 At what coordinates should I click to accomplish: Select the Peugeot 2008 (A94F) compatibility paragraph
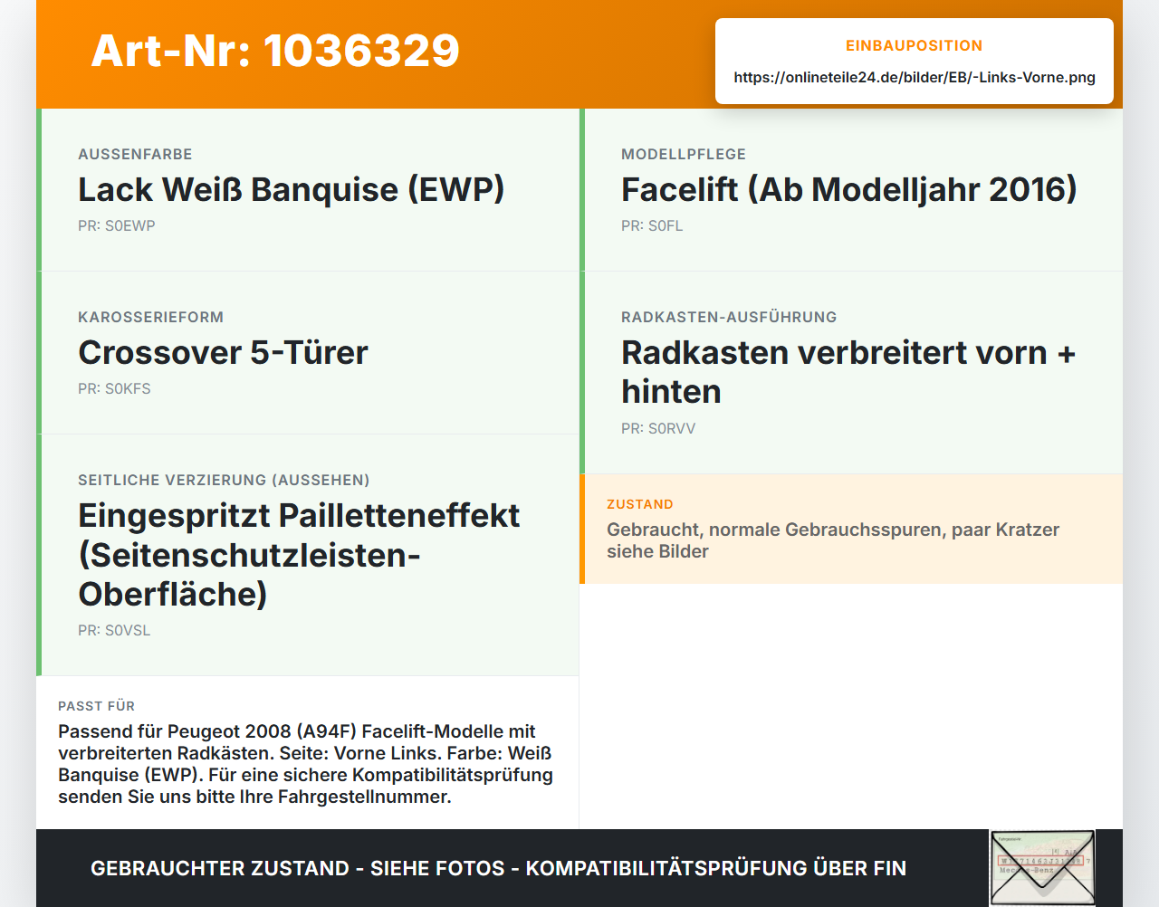coord(306,764)
